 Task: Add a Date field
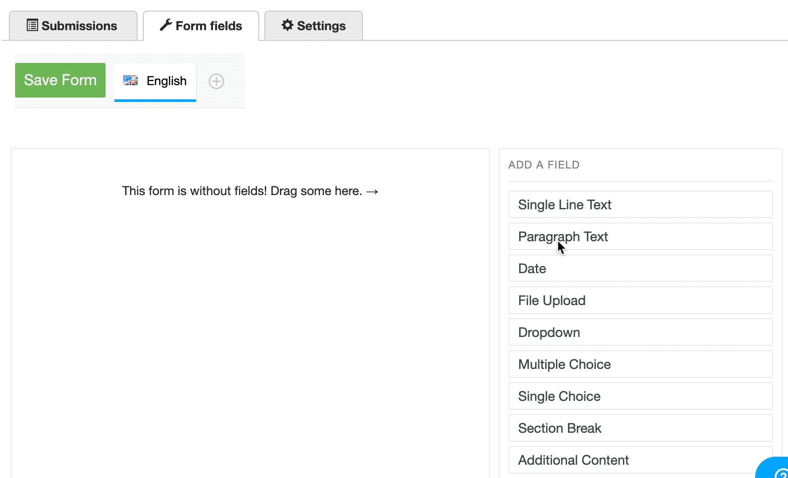(x=640, y=268)
